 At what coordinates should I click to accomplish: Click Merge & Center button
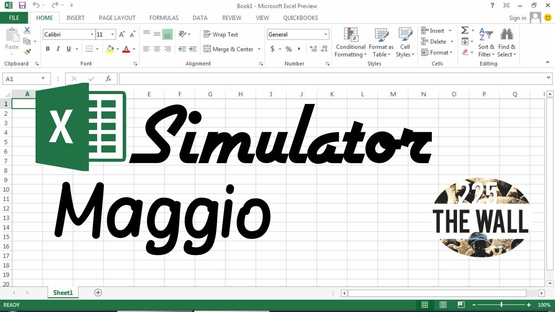(x=229, y=49)
